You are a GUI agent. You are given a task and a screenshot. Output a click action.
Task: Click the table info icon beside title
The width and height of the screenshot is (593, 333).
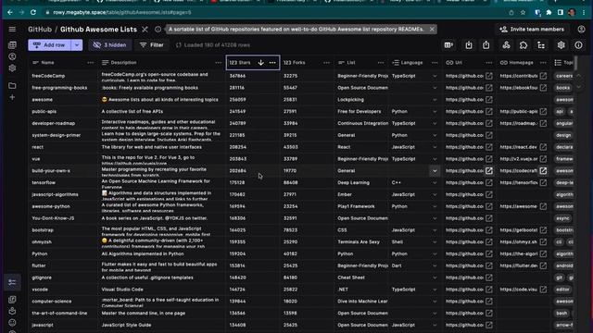coord(158,29)
